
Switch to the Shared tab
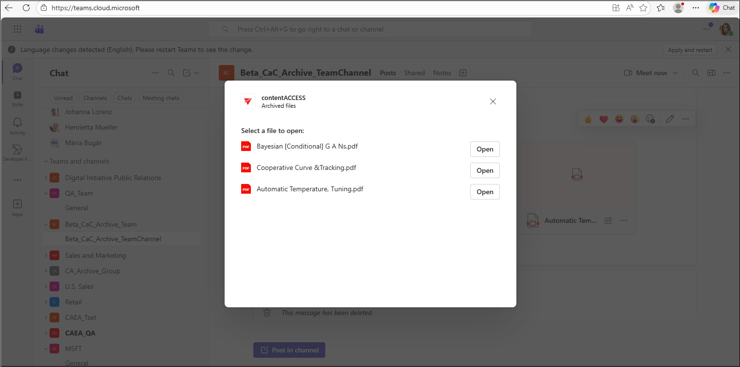[x=414, y=73]
